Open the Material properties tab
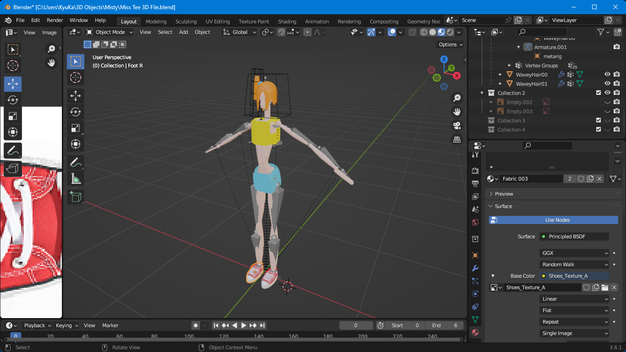The image size is (626, 352). pyautogui.click(x=475, y=332)
